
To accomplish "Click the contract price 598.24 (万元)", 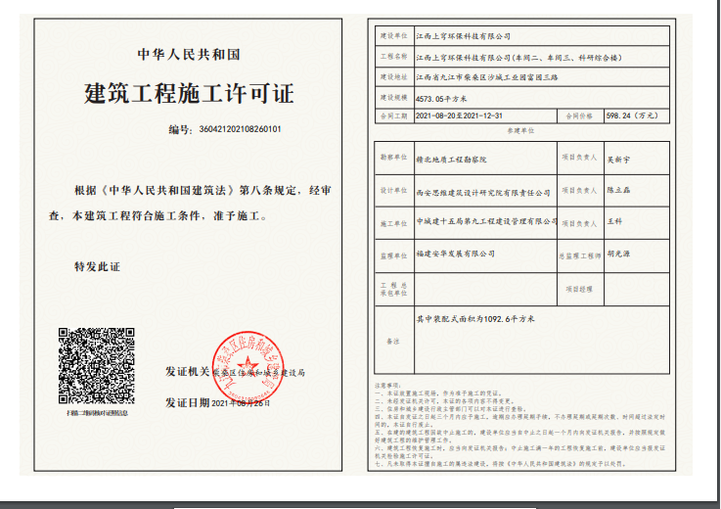I will point(633,115).
